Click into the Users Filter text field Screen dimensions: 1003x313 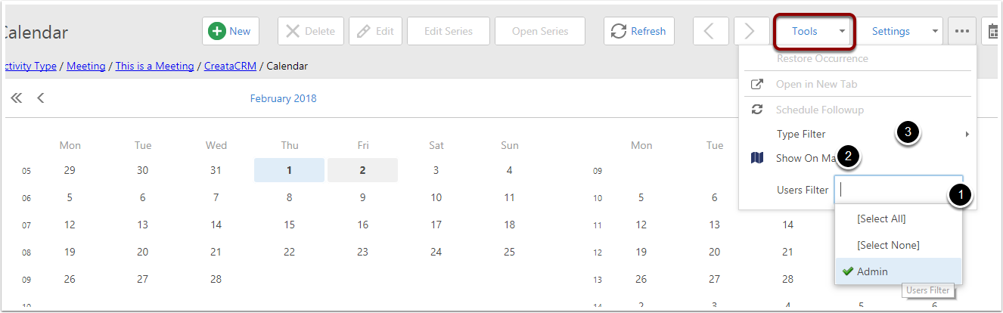(899, 190)
